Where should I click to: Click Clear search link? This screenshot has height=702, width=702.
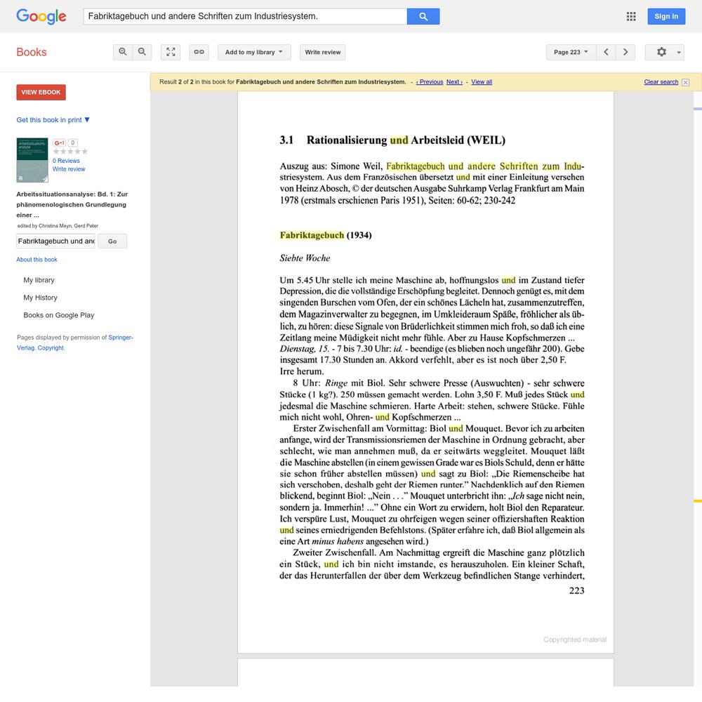[661, 82]
